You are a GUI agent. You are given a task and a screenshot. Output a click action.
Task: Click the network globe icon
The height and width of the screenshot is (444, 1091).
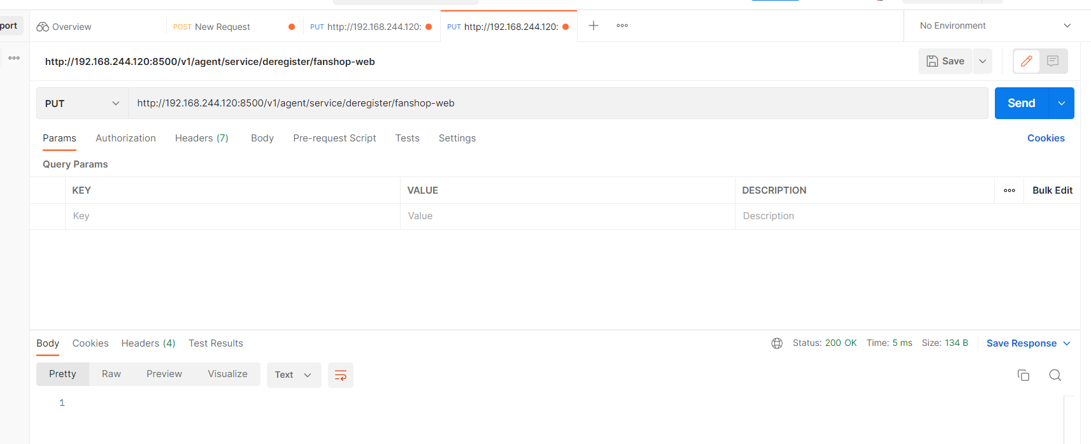point(777,343)
